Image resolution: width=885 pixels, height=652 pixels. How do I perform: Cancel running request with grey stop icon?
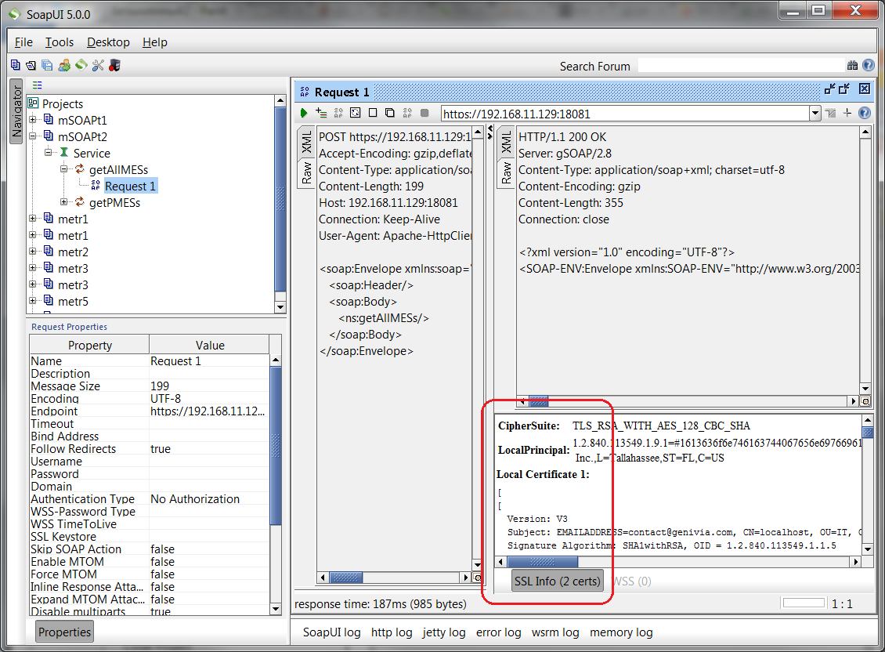[x=424, y=113]
